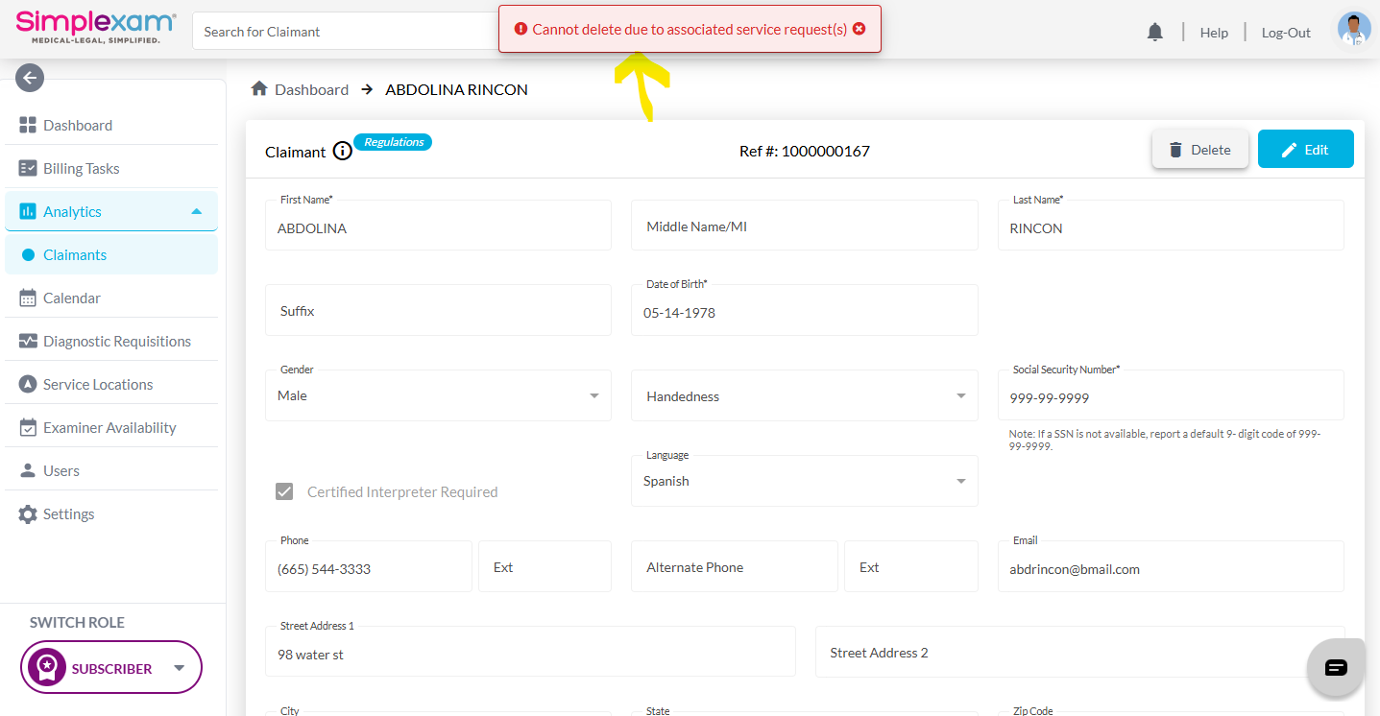Click the Claimant info icon
The image size is (1380, 716).
click(x=342, y=152)
